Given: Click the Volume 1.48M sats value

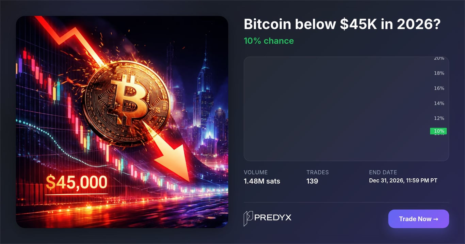Looking at the screenshot, I should point(262,181).
